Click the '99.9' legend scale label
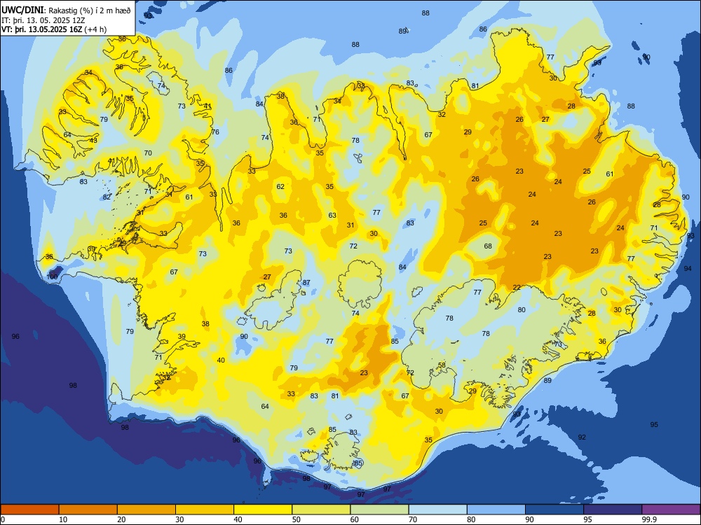The image size is (701, 525). tap(649, 519)
